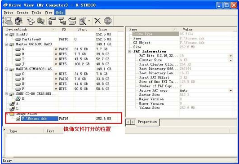Select the Disk13 hard disk icon
The width and height of the screenshot is (239, 164).
(12, 35)
